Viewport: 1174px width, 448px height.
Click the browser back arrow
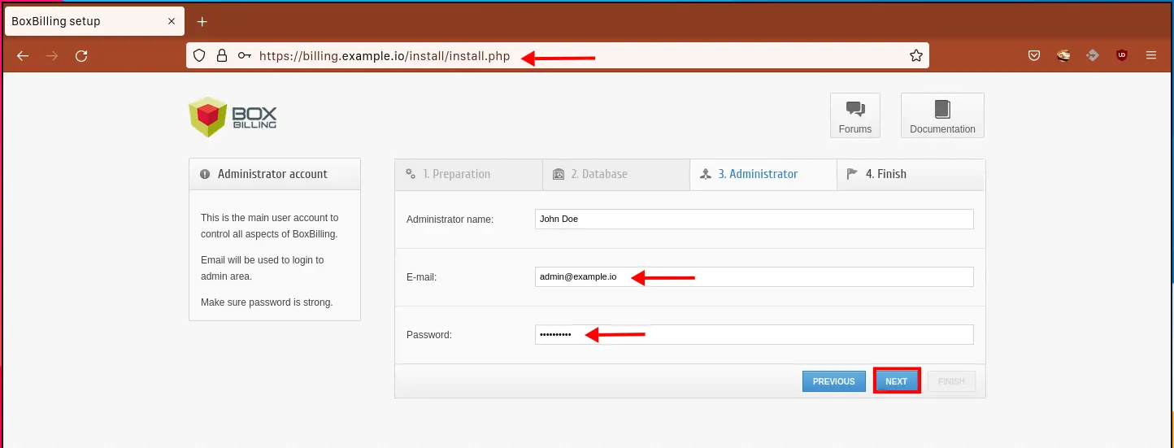23,55
